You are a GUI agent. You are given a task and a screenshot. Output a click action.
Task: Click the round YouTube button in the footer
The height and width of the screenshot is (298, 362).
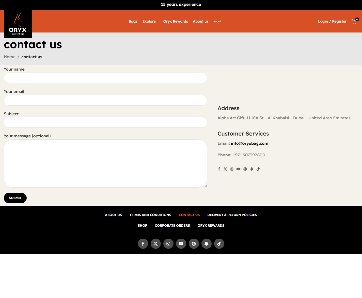click(x=181, y=244)
